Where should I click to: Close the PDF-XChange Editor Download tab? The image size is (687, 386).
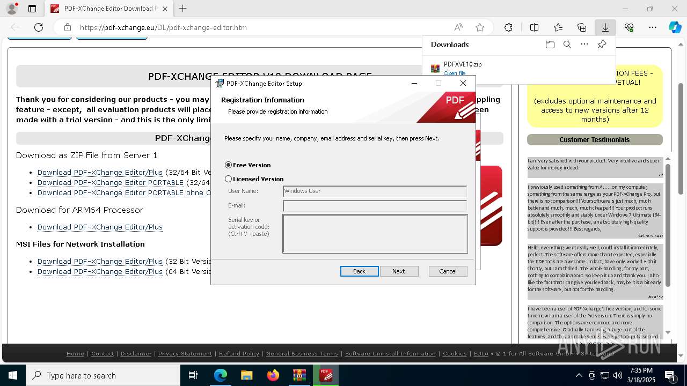coord(166,9)
